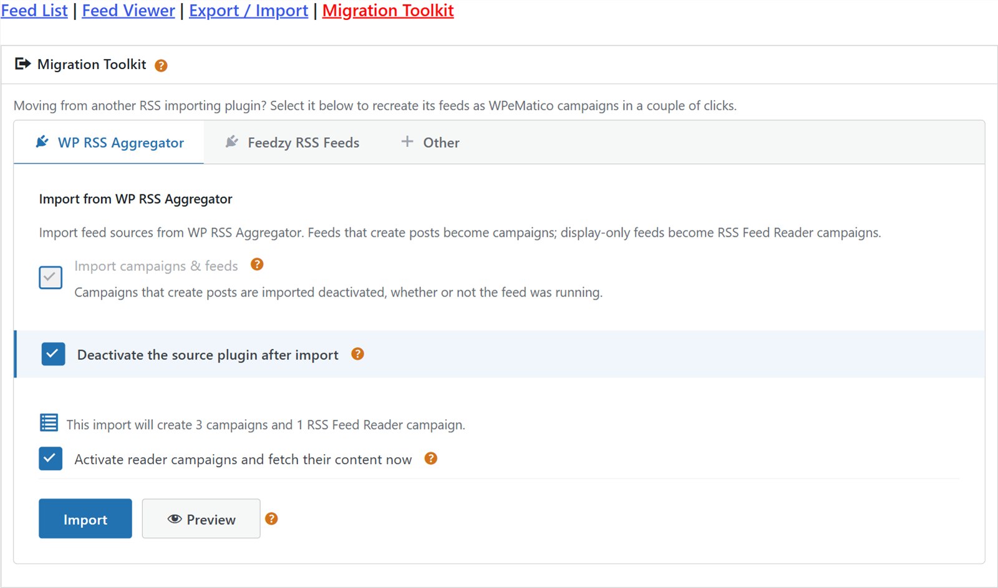The width and height of the screenshot is (998, 588).
Task: Click the Preview button
Action: coord(201,518)
